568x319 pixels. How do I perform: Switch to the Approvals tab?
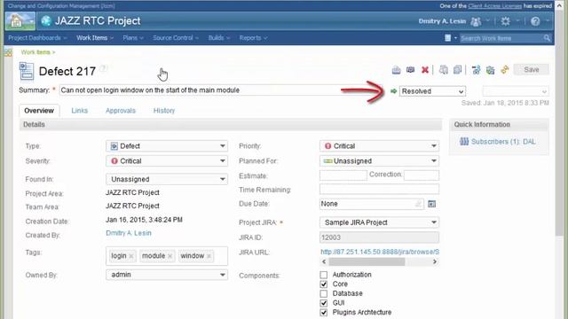click(121, 111)
